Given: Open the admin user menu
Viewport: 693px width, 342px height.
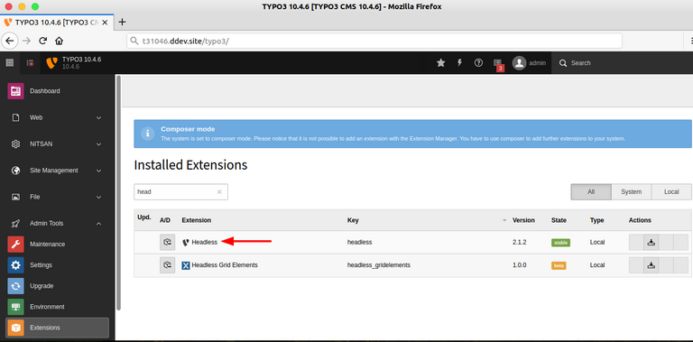Looking at the screenshot, I should [x=529, y=63].
